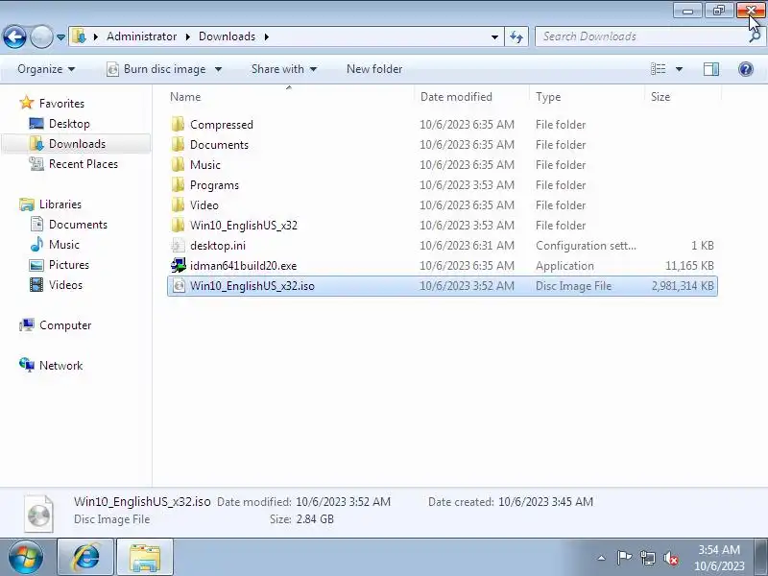Image resolution: width=768 pixels, height=576 pixels.
Task: Open Recent Places in Favorites
Action: (84, 164)
